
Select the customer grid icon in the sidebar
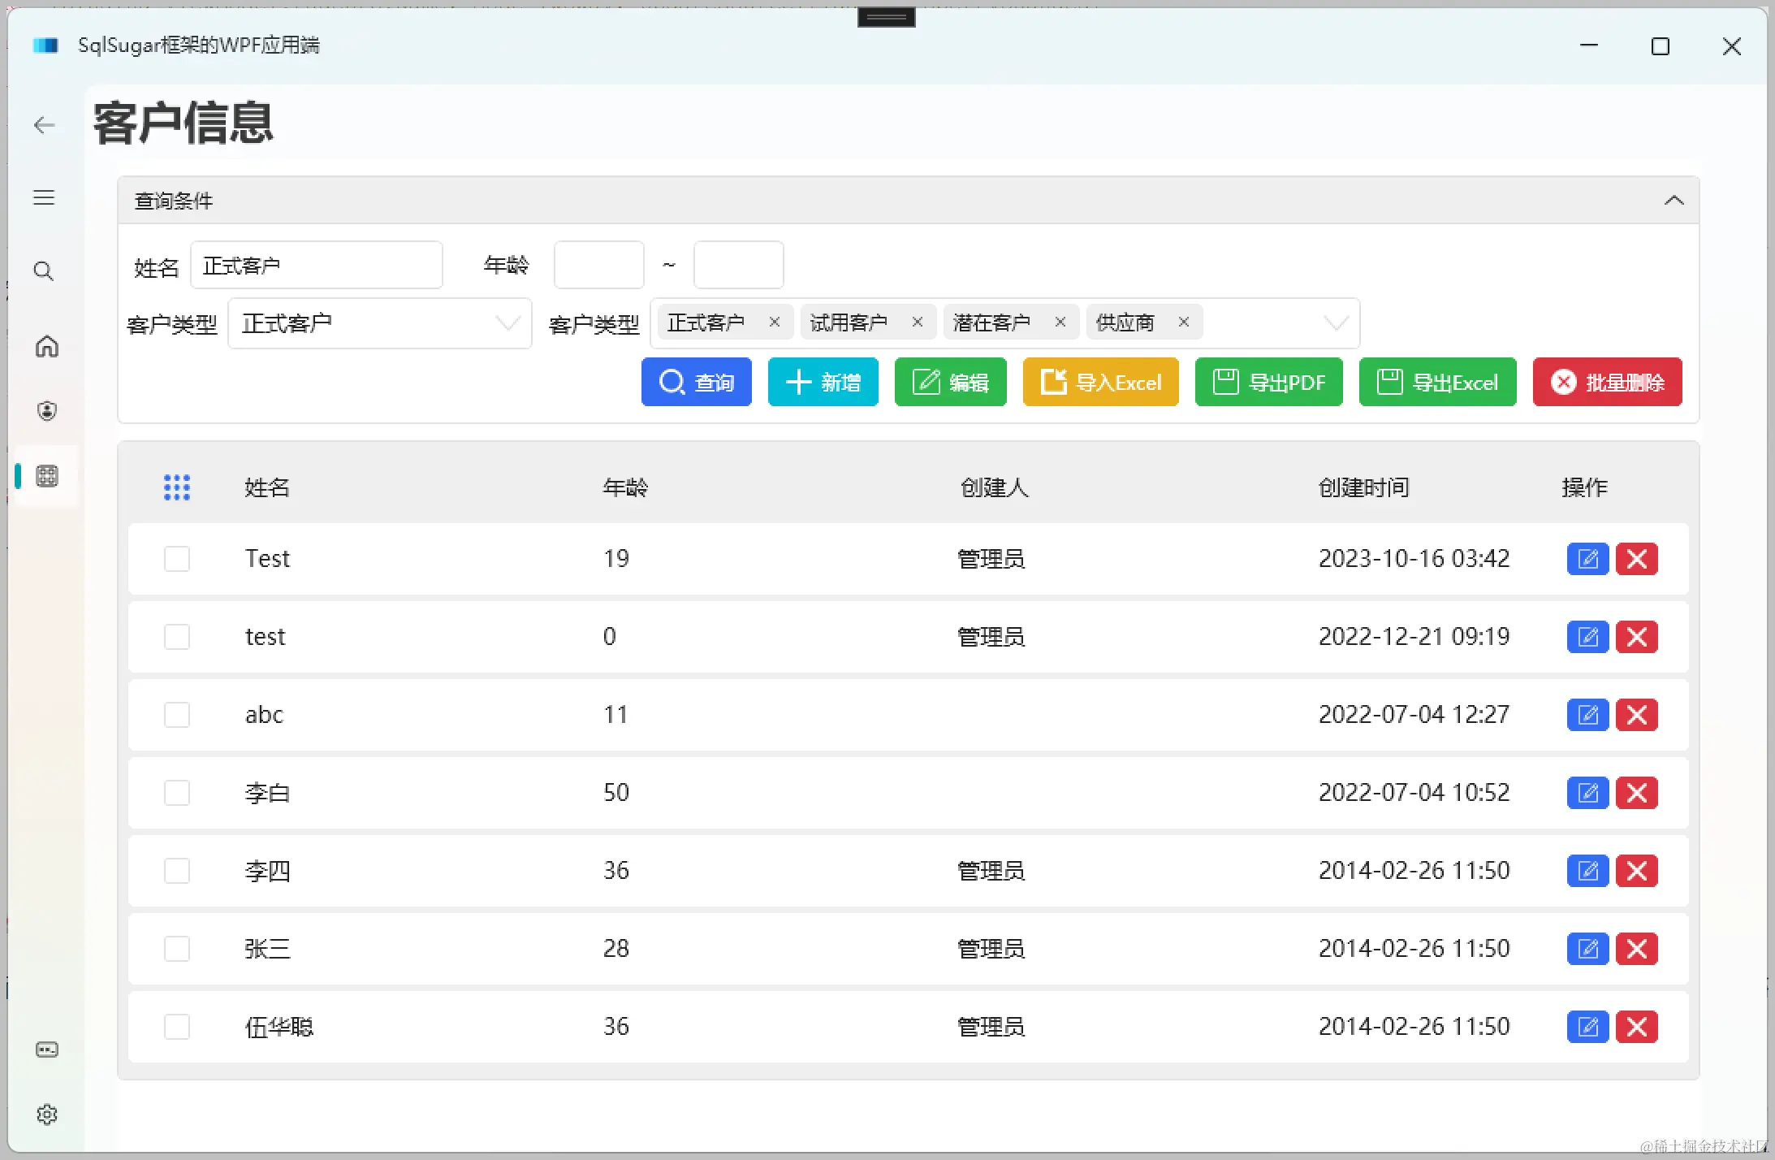pyautogui.click(x=47, y=476)
